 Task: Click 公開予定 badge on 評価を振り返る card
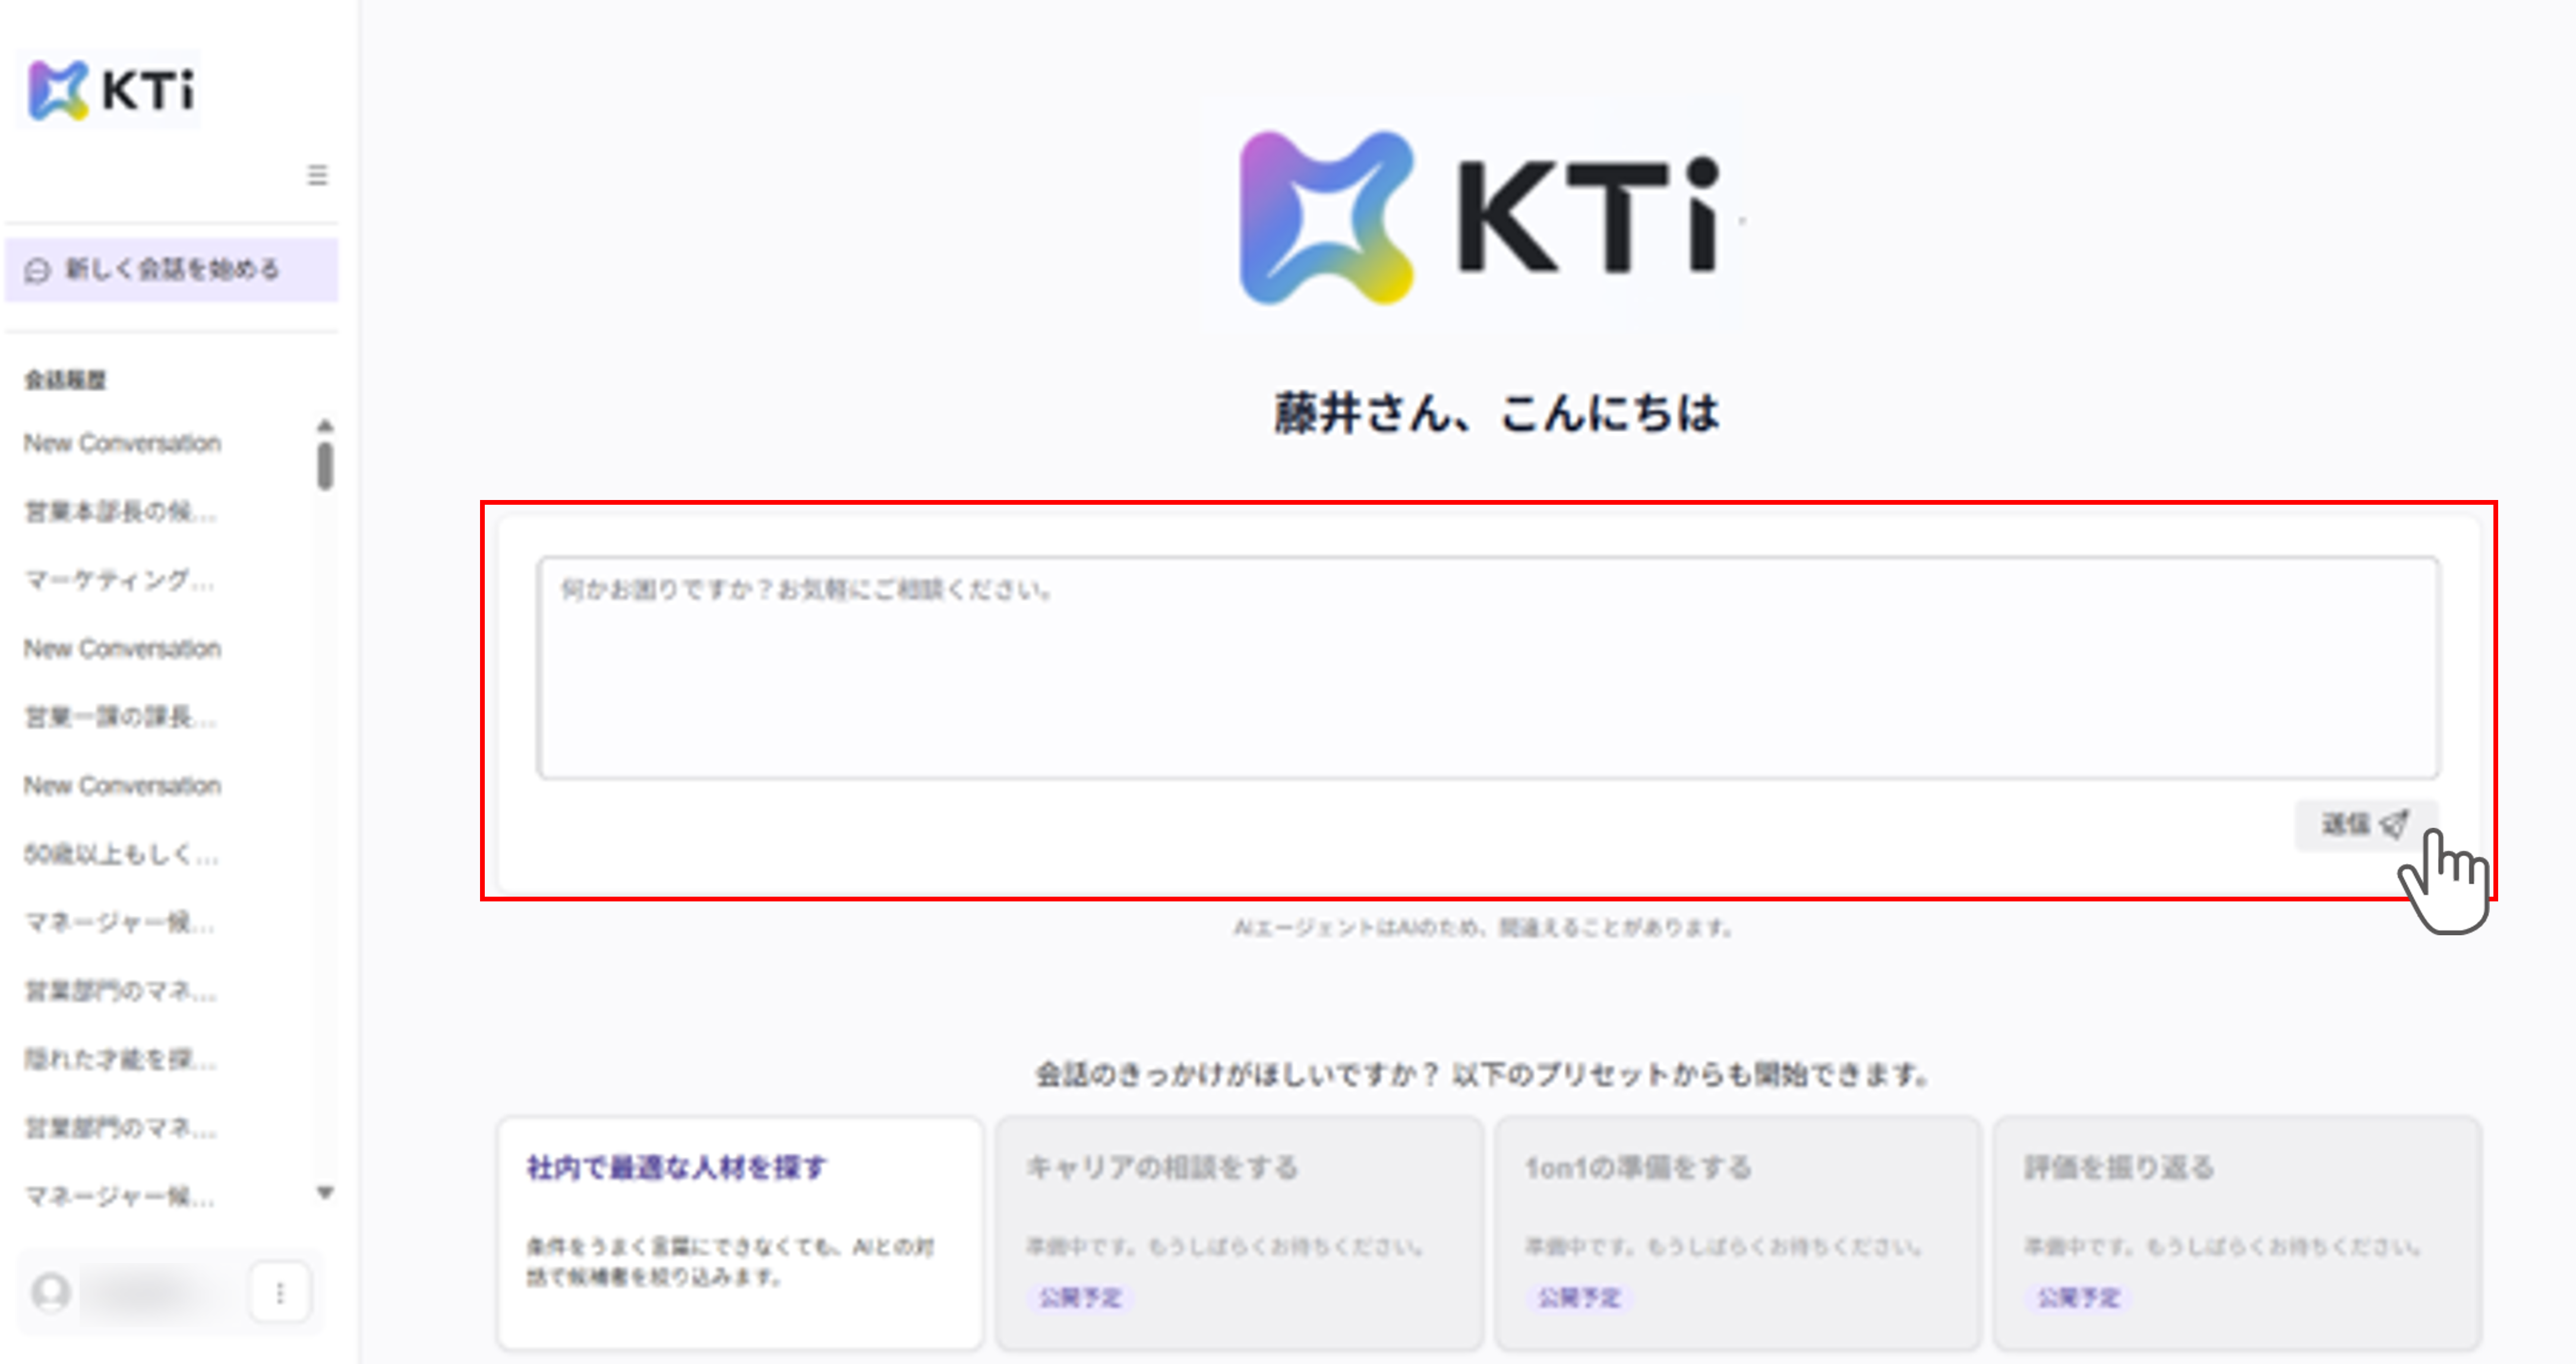pos(2078,1297)
